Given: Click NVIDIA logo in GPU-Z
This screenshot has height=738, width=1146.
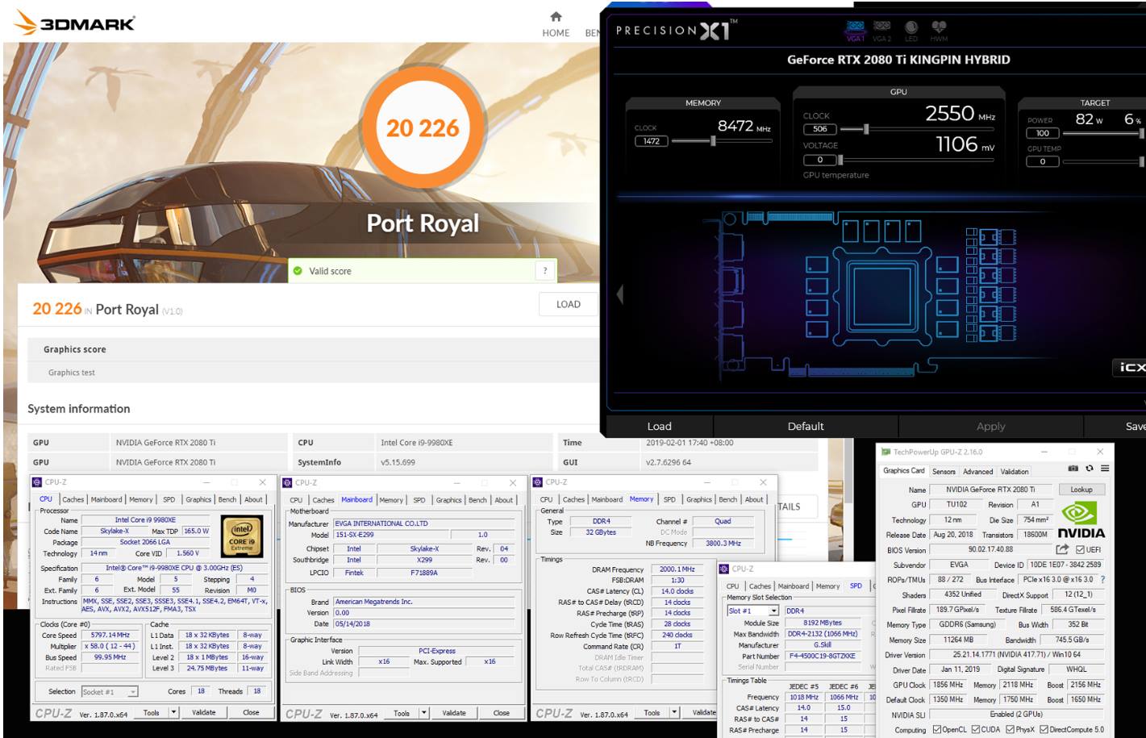Looking at the screenshot, I should 1080,521.
